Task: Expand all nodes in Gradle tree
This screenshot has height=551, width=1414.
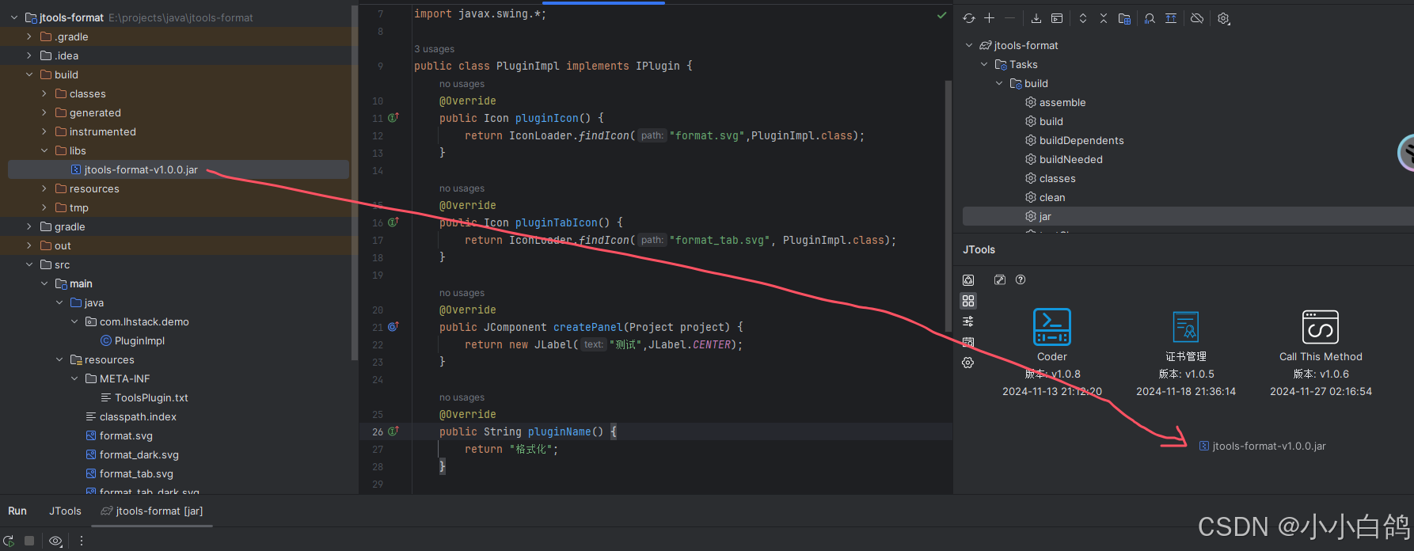Action: [1083, 18]
